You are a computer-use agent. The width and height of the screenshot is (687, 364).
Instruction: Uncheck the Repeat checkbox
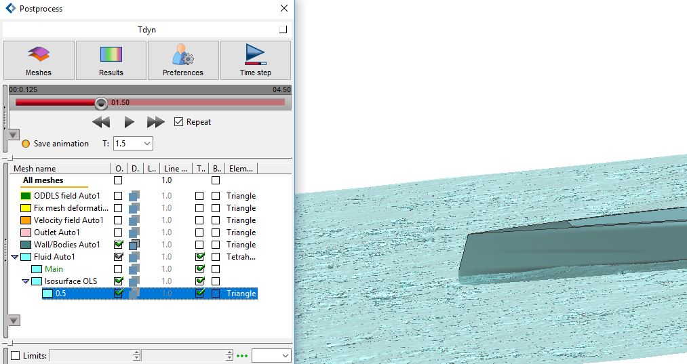click(179, 122)
